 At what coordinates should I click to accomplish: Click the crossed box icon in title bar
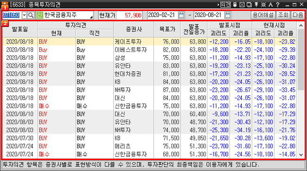242,5
